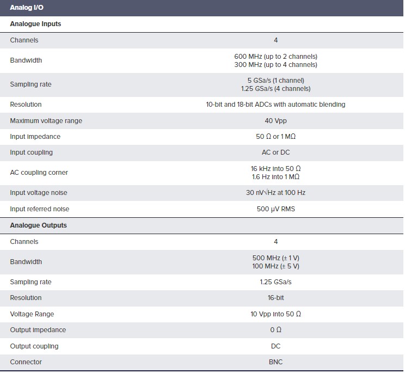Screen dimensions: 405x373
Task: Select the 30 nV√Hz at 100 Hz value
Action: [275, 192]
